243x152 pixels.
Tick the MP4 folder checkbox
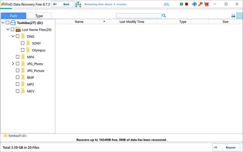(x=18, y=57)
